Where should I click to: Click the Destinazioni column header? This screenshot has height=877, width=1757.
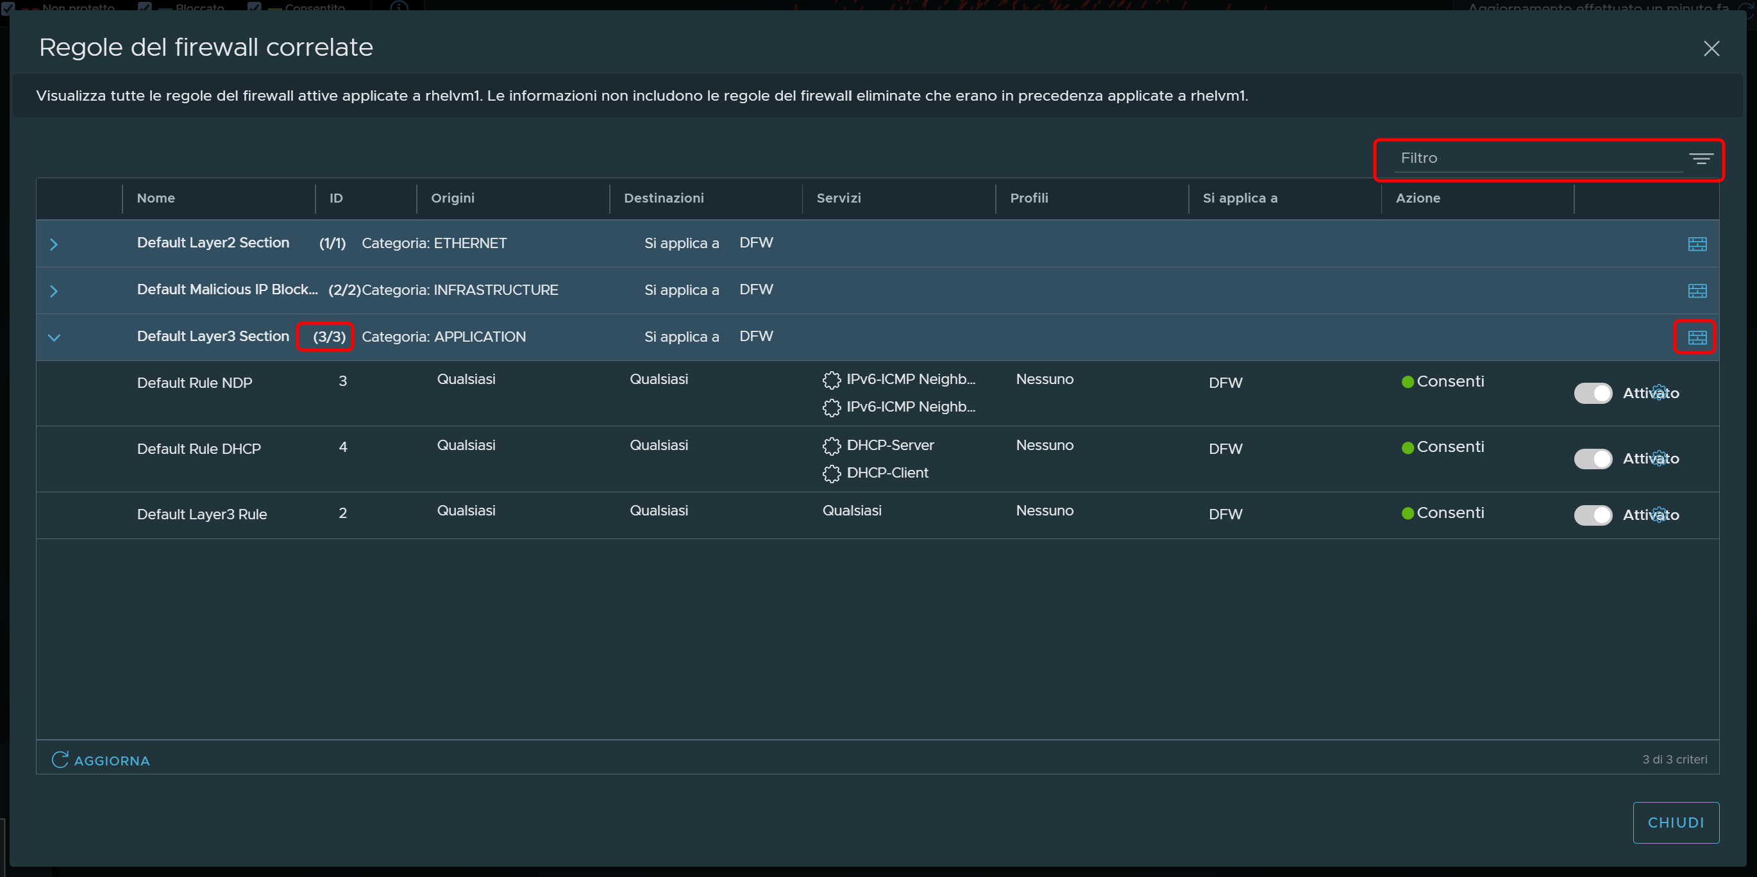click(664, 197)
